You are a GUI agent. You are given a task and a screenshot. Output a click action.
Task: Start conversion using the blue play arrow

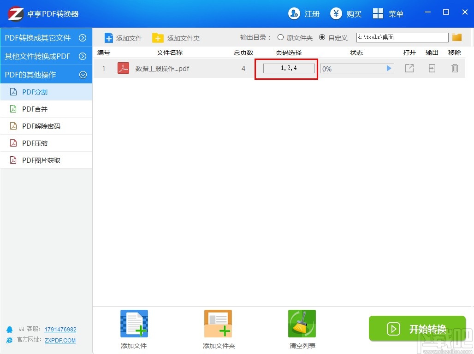tap(389, 68)
